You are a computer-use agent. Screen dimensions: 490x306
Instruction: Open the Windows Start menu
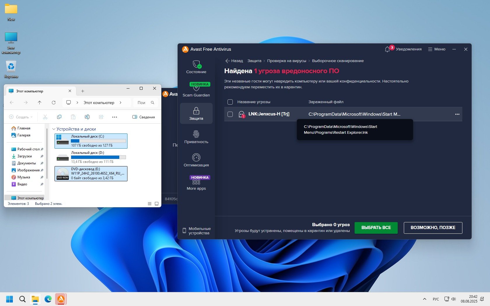10,299
